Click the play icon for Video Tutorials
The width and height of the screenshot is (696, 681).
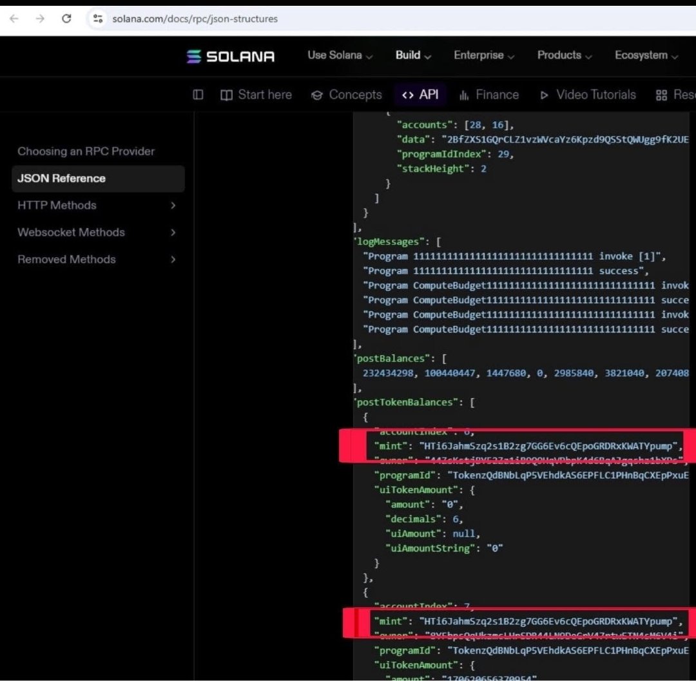[x=544, y=95]
